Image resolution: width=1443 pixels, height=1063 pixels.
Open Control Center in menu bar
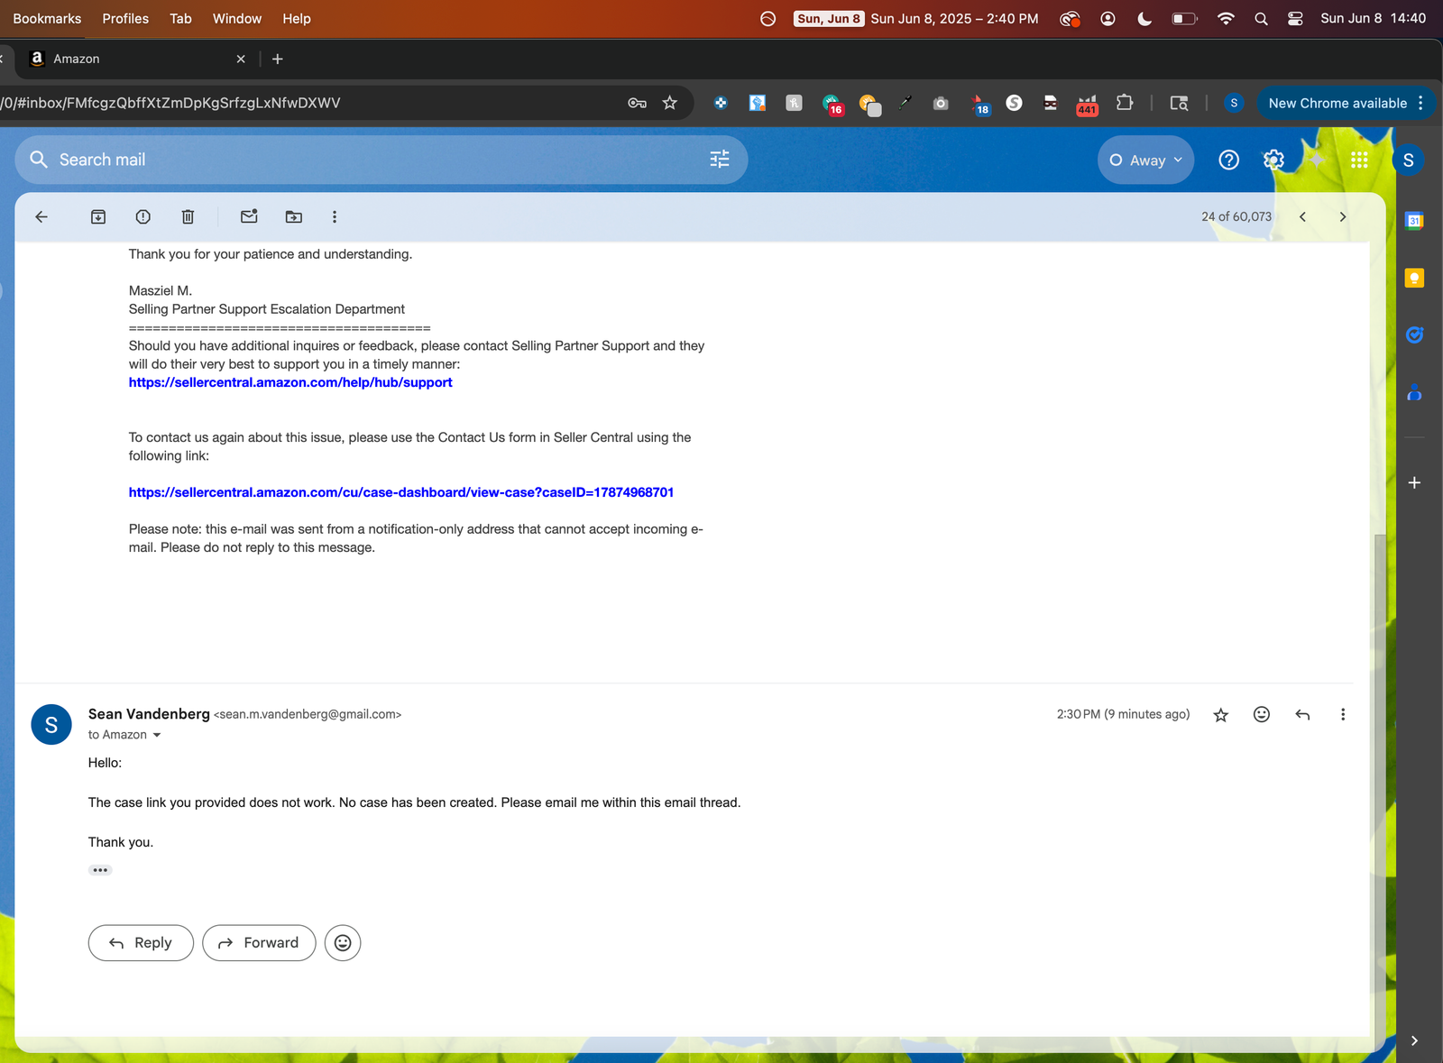tap(1295, 19)
